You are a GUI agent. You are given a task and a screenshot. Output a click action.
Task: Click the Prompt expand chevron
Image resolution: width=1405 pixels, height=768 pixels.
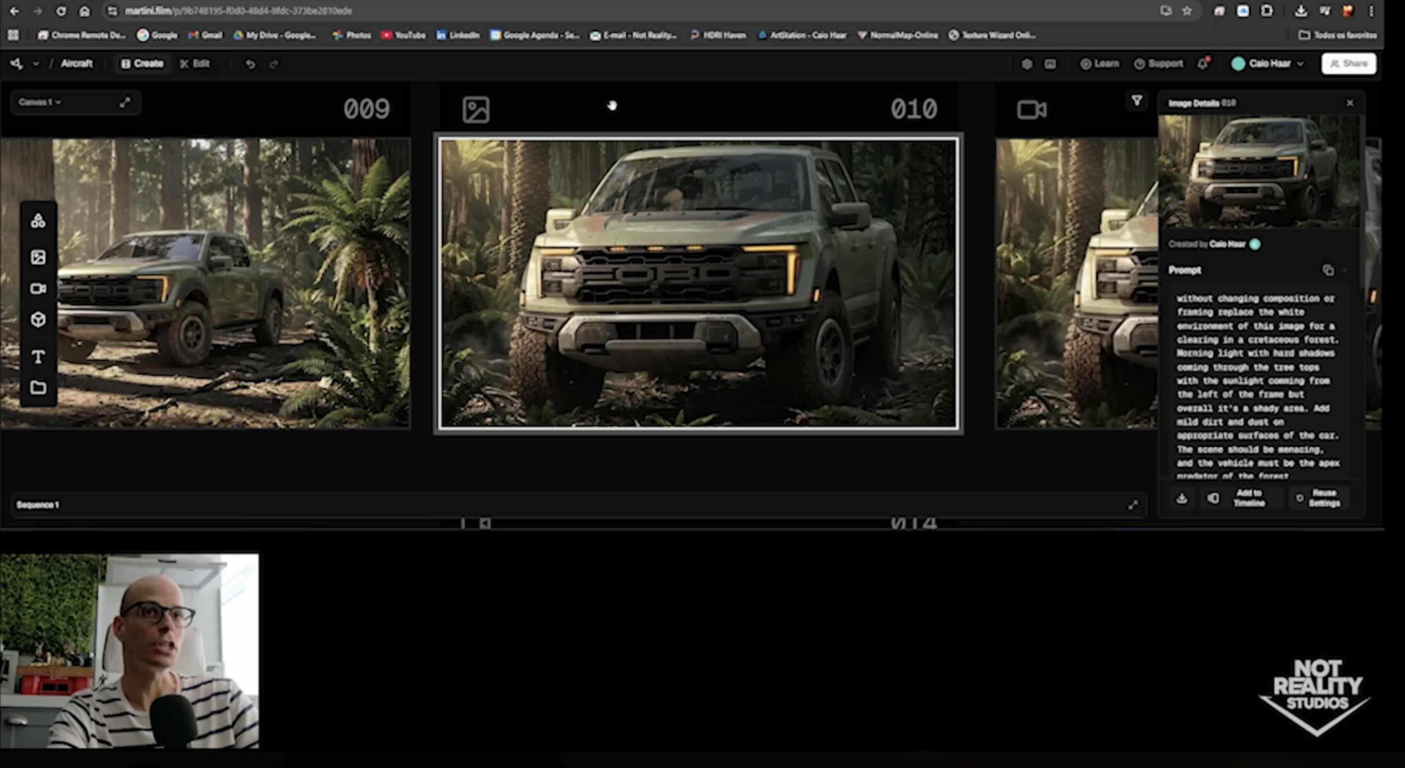tap(1344, 270)
